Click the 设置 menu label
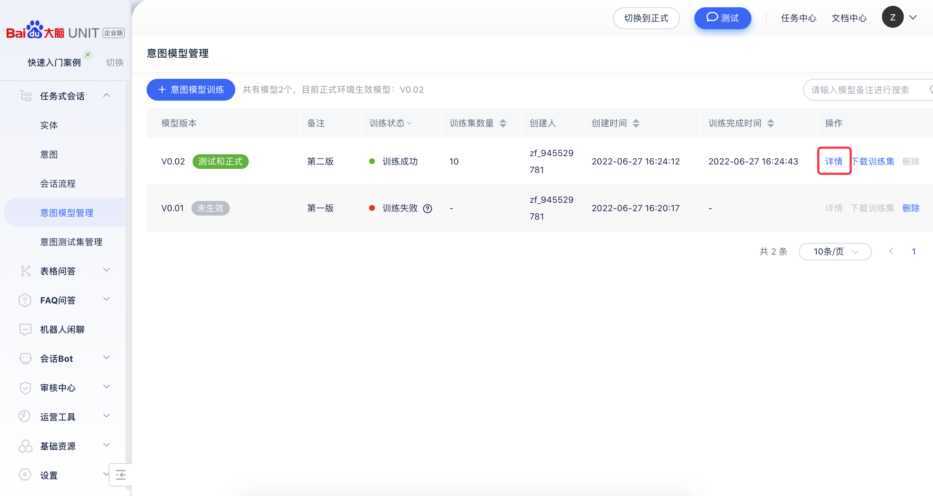The image size is (933, 496). (x=49, y=475)
